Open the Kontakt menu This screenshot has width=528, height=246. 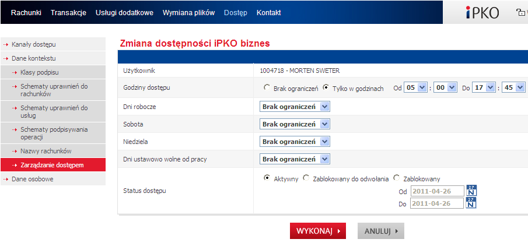[x=269, y=13]
